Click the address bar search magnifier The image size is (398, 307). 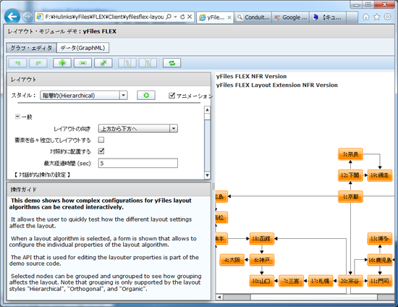(x=169, y=17)
